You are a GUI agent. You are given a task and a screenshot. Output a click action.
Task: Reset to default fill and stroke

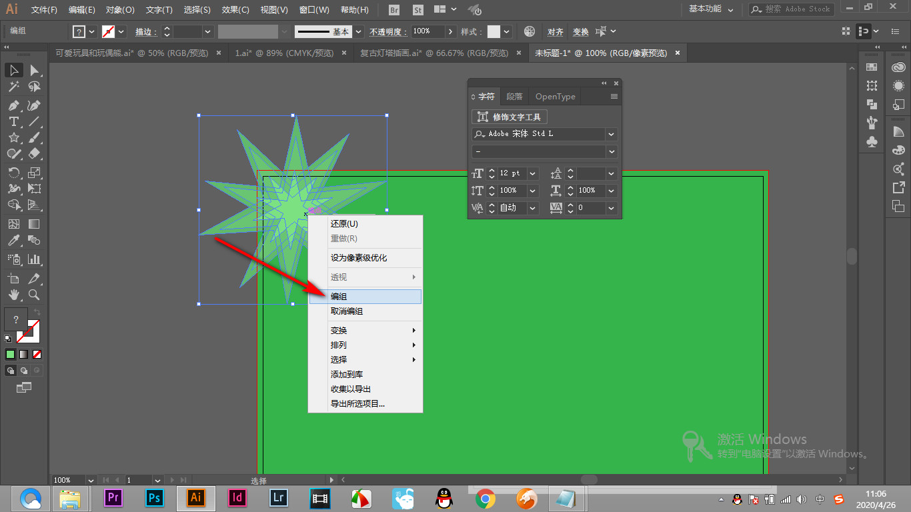[8, 339]
